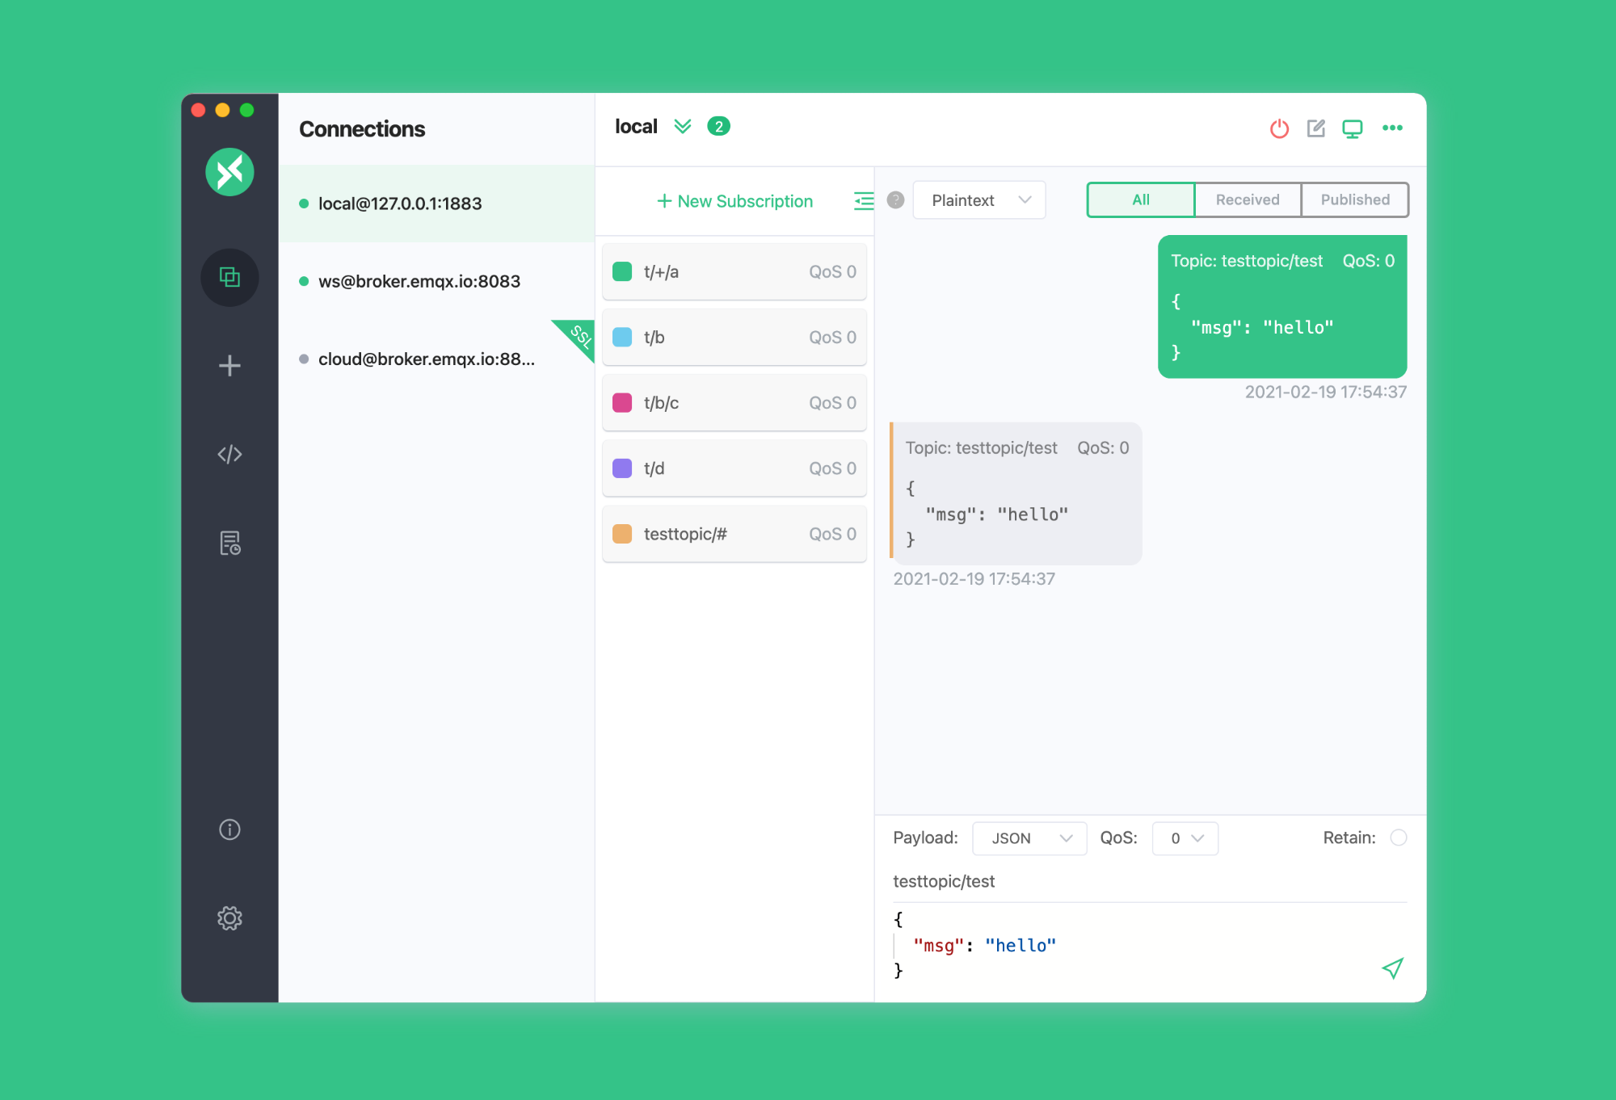Screen dimensions: 1616x1100
Task: Select the t/d subscription row
Action: pos(734,468)
